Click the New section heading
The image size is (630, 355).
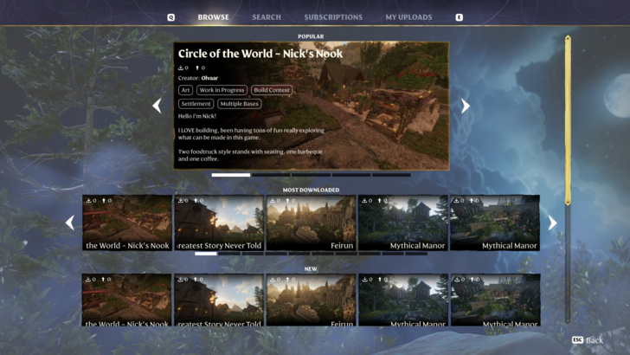point(311,268)
